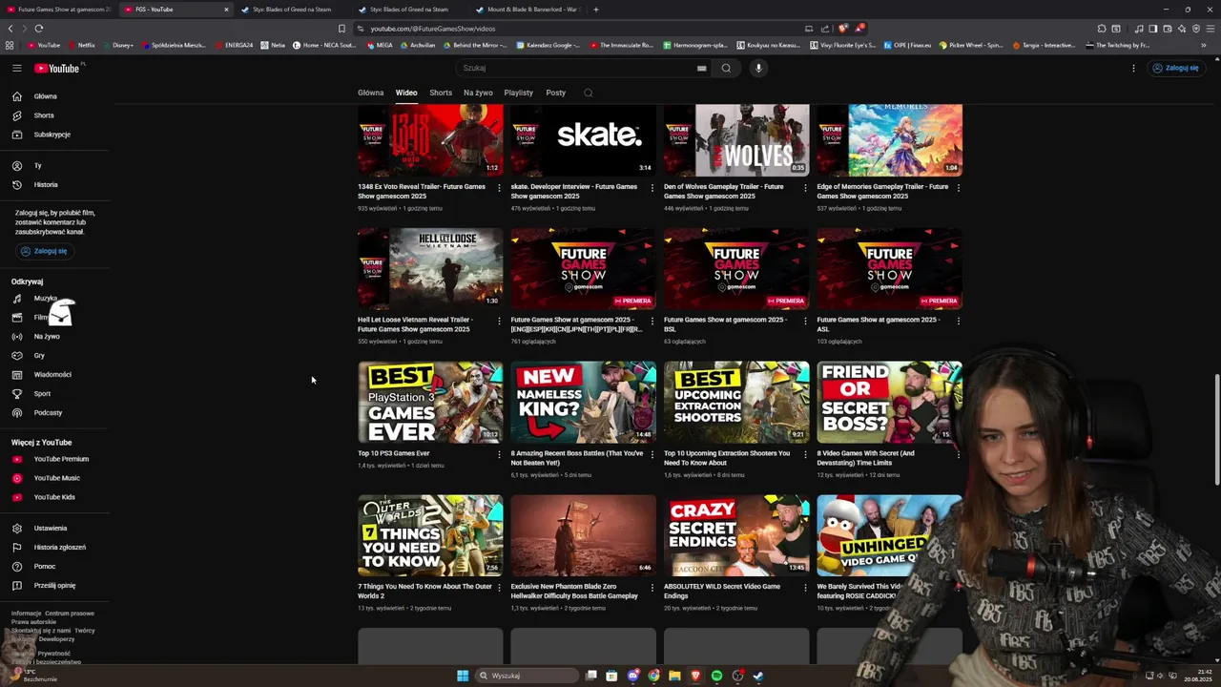The image size is (1221, 687).
Task: Open Sport in the sidebar
Action: pos(42,394)
